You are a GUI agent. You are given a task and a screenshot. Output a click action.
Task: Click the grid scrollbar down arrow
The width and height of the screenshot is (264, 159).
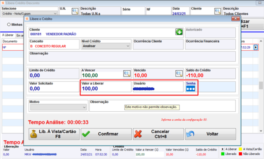(x=261, y=131)
